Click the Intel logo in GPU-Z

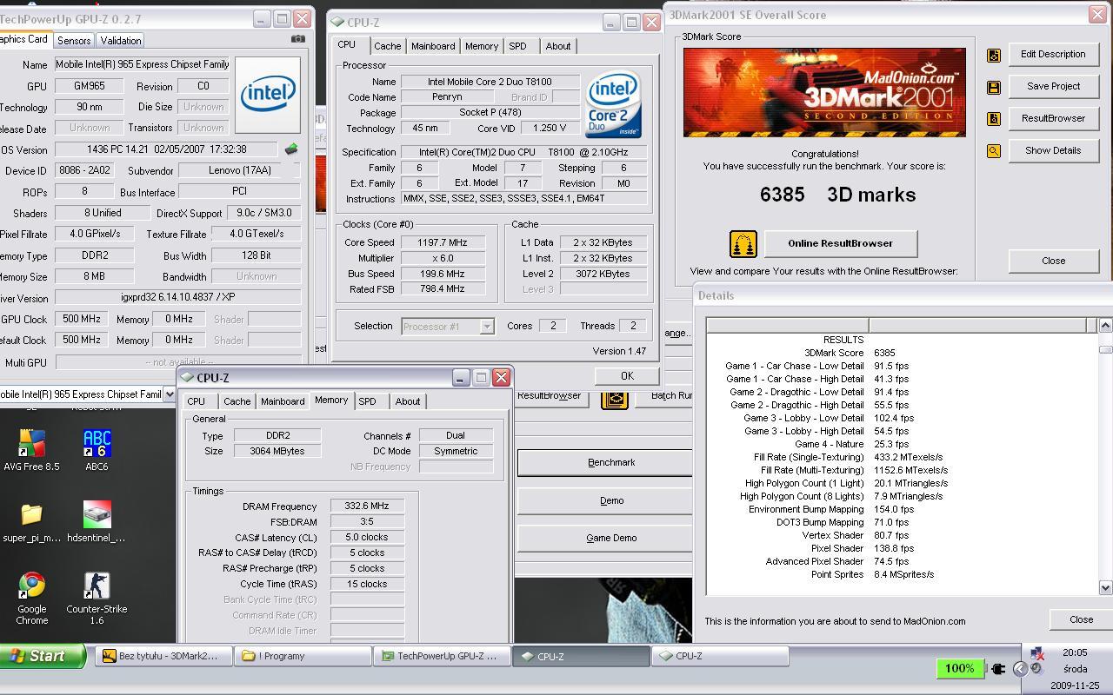(268, 95)
